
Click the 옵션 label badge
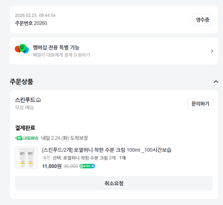46,158
